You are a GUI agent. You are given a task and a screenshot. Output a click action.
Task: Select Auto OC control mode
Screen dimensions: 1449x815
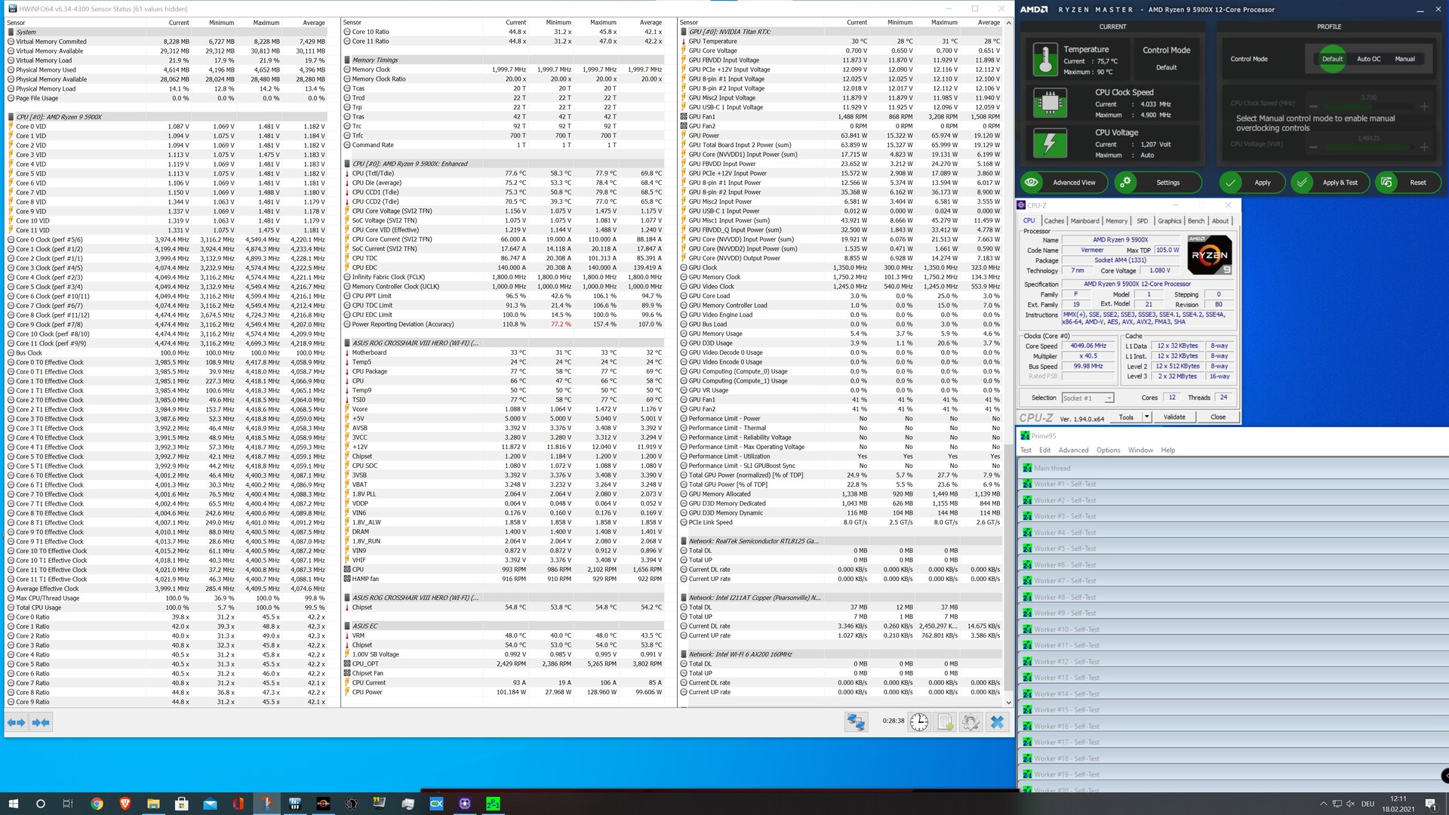(1368, 59)
